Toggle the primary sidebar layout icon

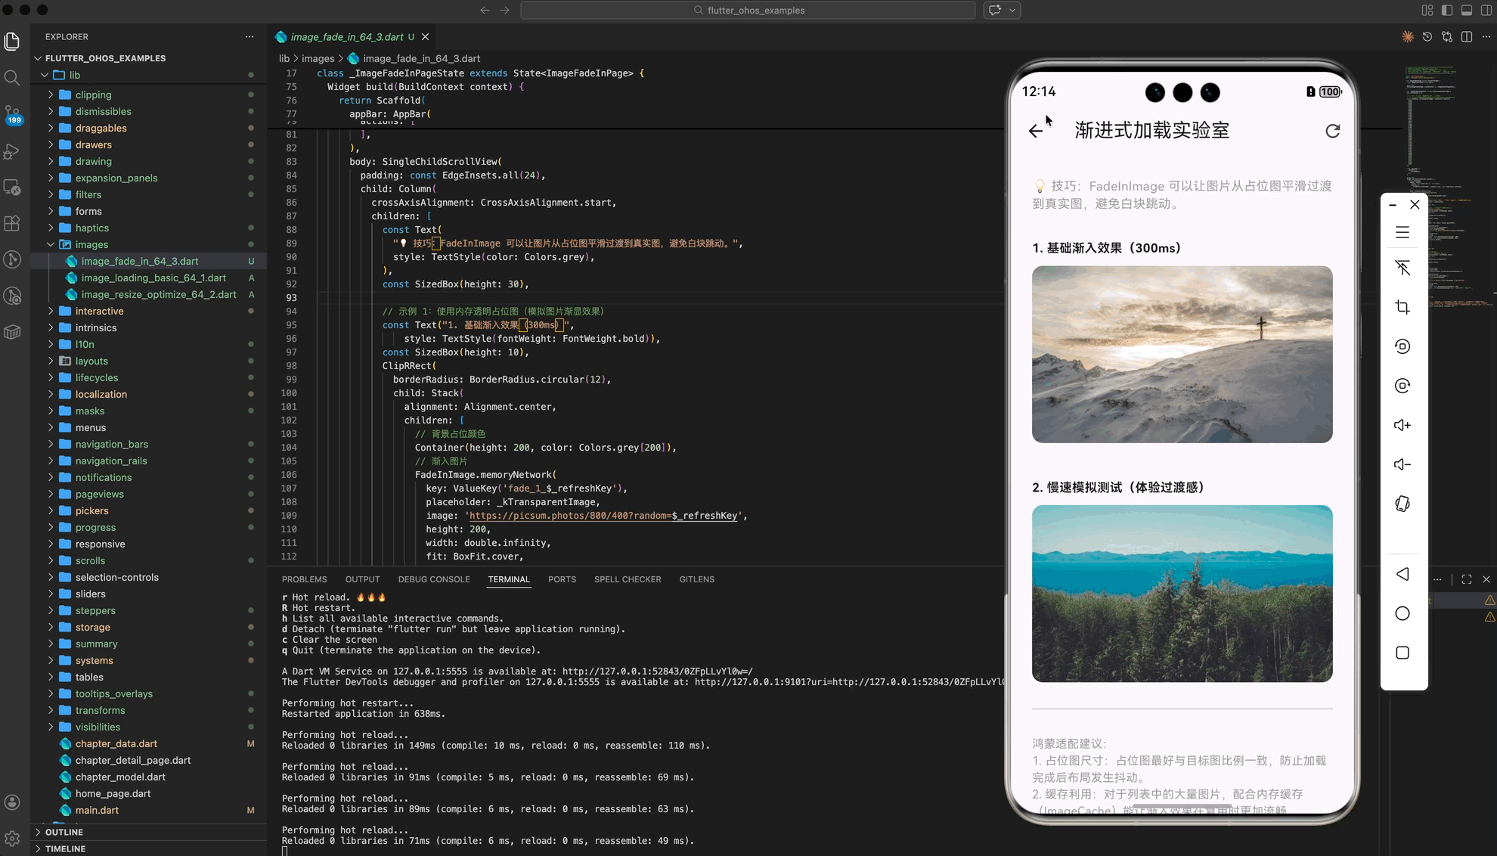pyautogui.click(x=1447, y=11)
